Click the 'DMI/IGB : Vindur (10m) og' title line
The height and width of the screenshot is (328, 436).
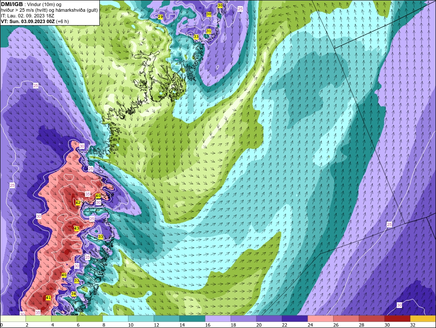[31, 4]
